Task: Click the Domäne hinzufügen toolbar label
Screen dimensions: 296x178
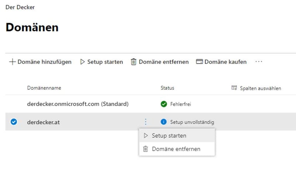Action: click(44, 62)
